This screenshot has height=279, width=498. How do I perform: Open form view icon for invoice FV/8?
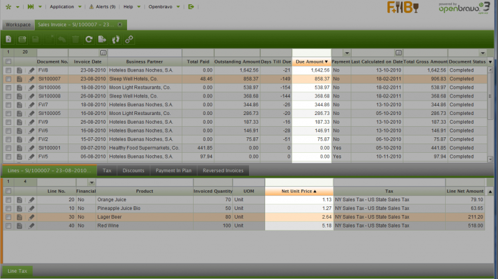click(20, 71)
